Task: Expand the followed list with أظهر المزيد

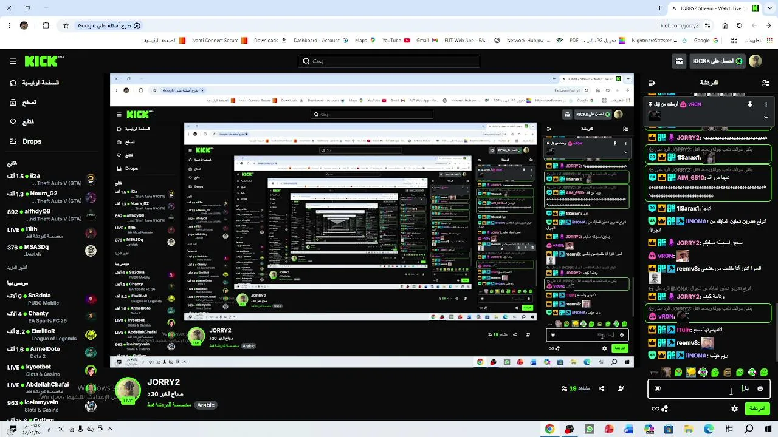Action: click(17, 268)
